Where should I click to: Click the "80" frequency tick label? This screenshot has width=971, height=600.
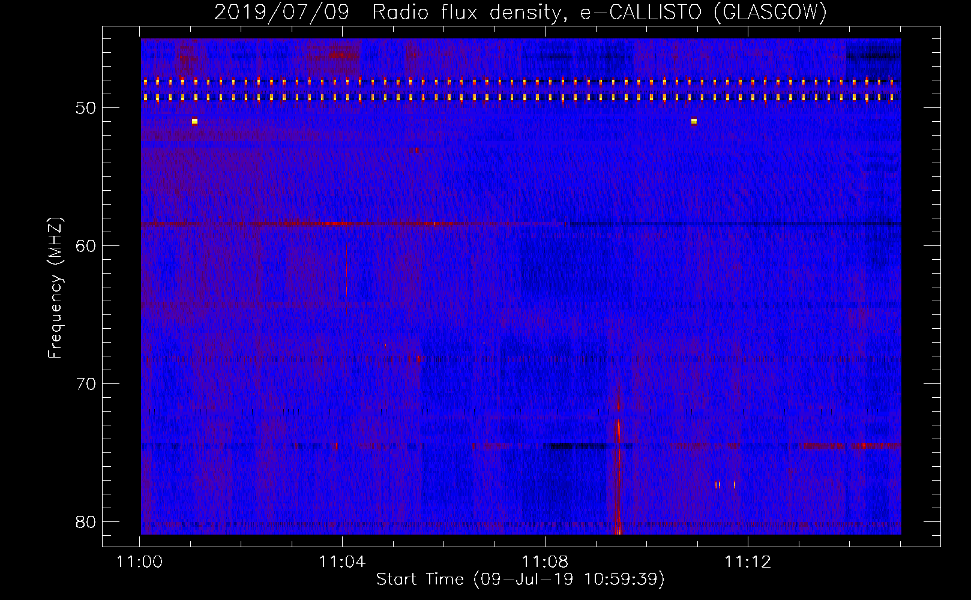point(86,522)
